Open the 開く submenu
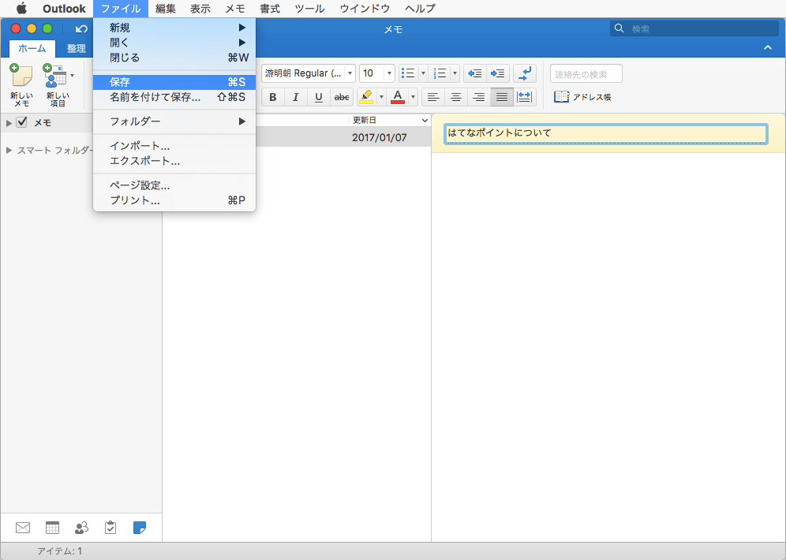Screen dimensions: 786x560 pyautogui.click(x=174, y=43)
